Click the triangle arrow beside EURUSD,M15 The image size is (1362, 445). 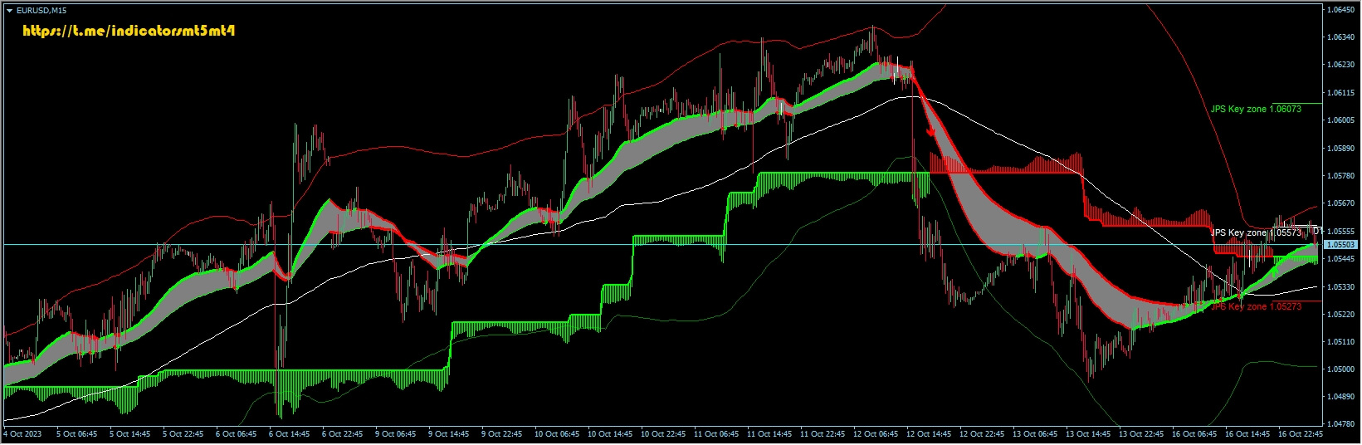9,10
